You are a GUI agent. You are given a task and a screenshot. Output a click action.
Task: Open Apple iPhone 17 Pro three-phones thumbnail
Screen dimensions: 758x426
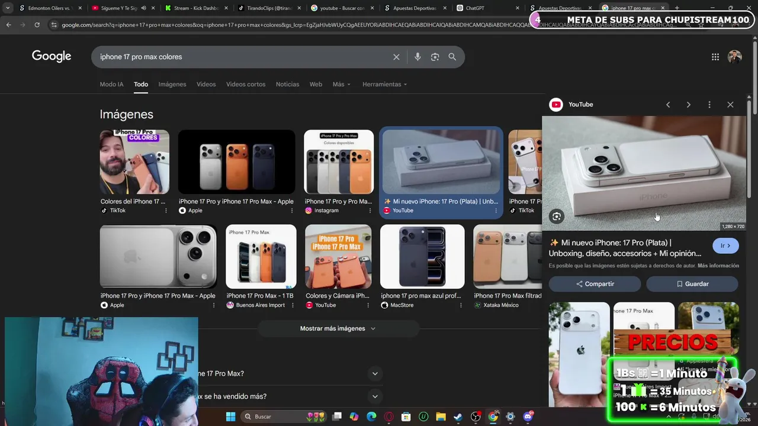point(236,162)
